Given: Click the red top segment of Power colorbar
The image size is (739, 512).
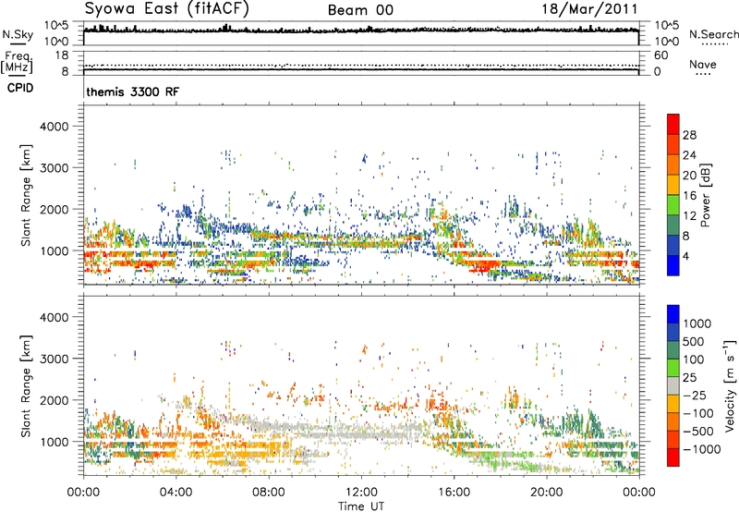Looking at the screenshot, I should pyautogui.click(x=673, y=124).
